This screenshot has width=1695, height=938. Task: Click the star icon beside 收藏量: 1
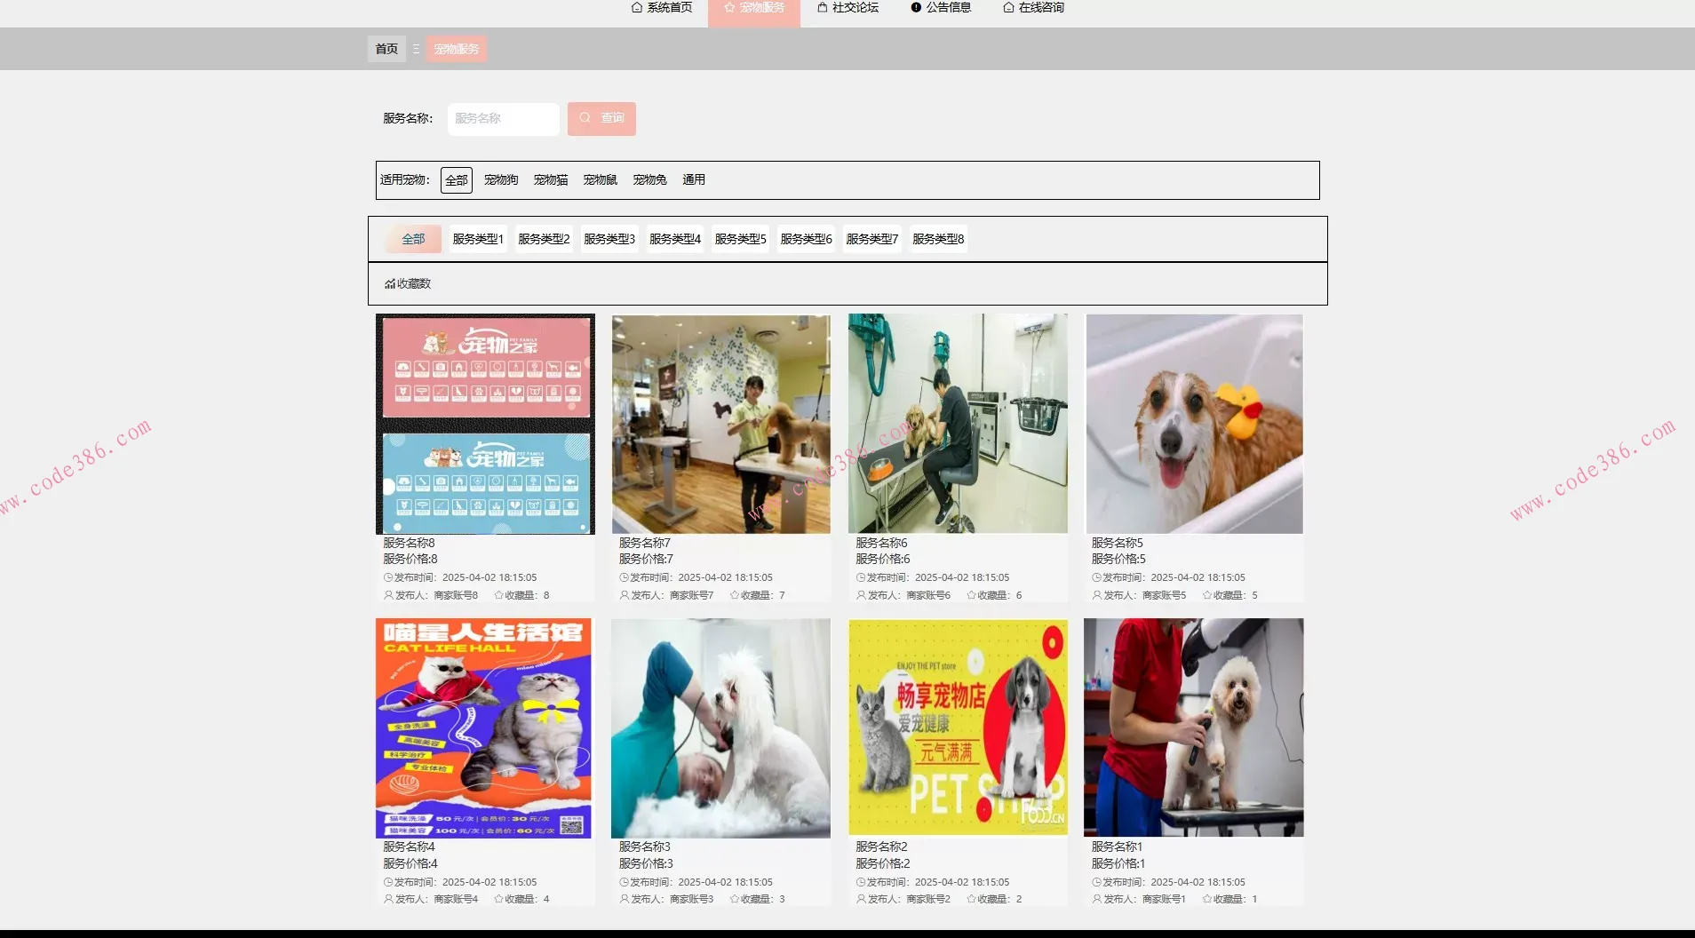click(x=1207, y=899)
